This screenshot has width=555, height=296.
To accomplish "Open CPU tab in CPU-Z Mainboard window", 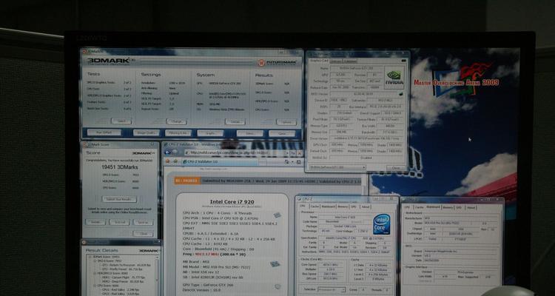I will click(408, 207).
